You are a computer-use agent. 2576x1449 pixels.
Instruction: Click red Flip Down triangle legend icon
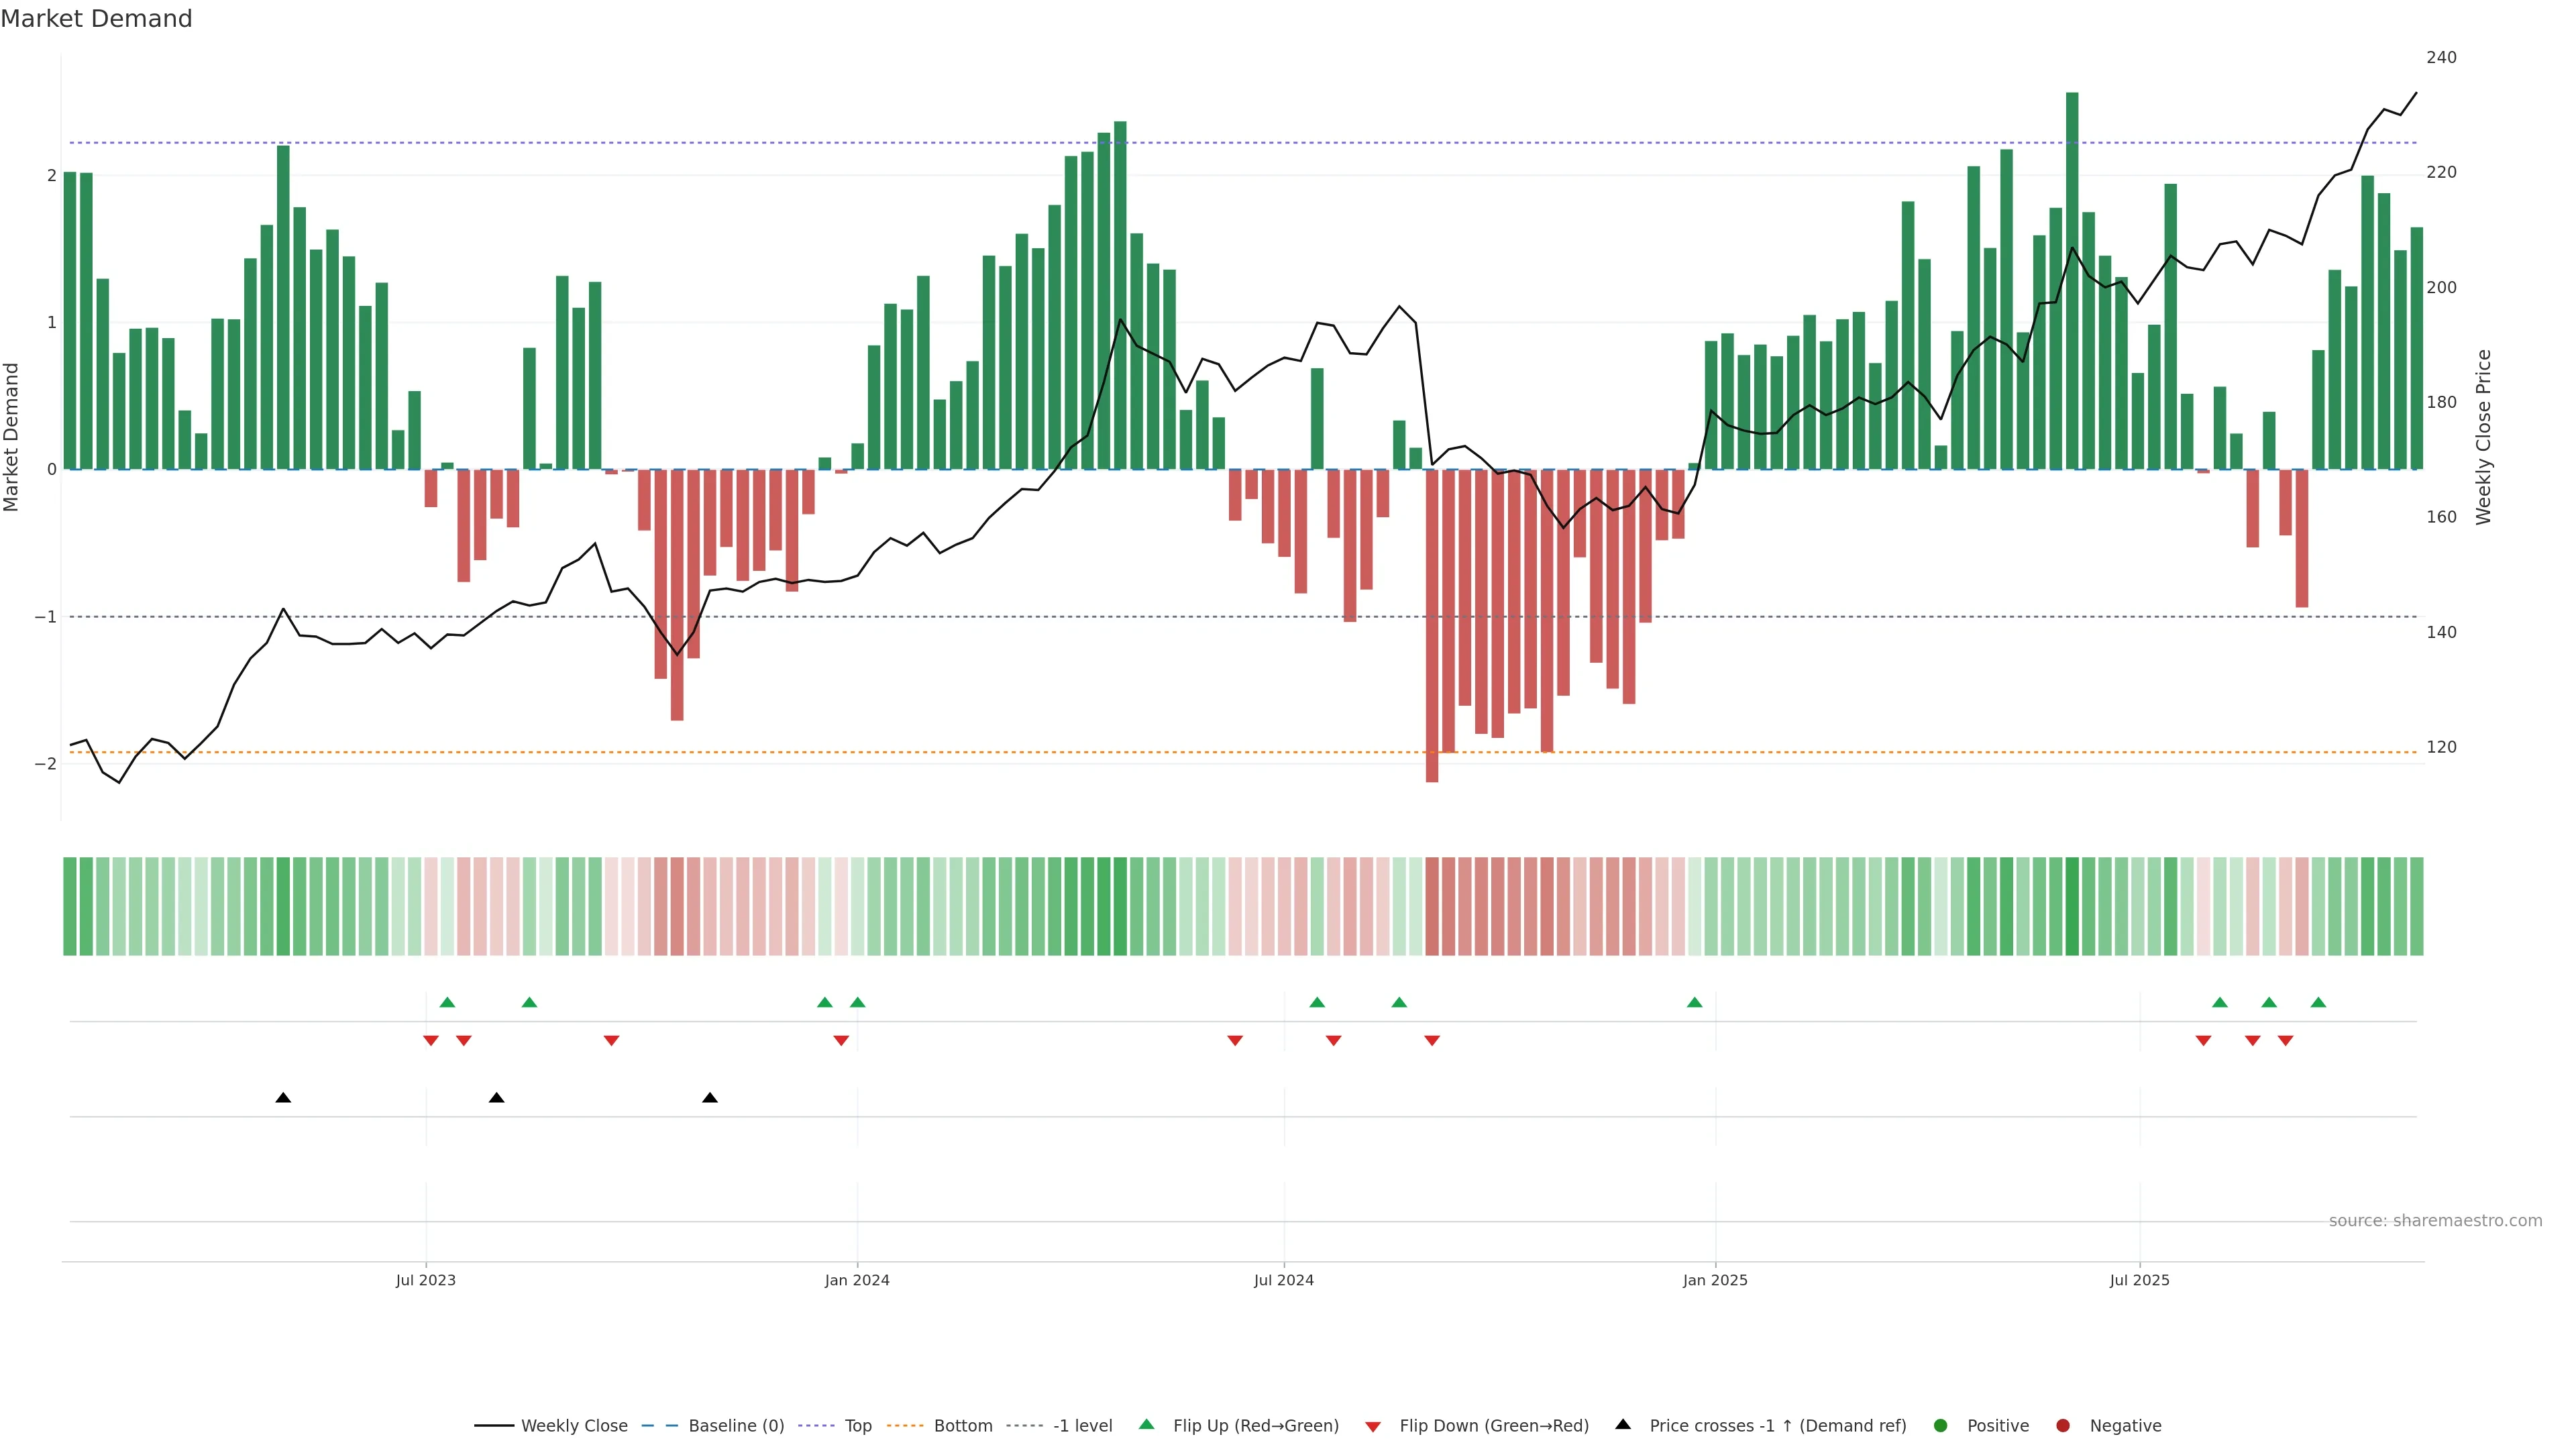[x=1373, y=1427]
